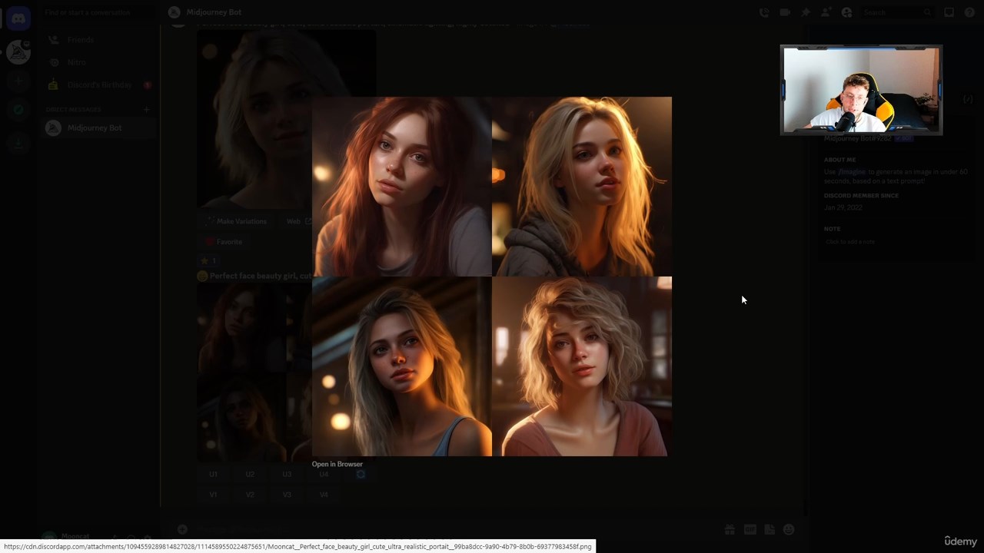The height and width of the screenshot is (553, 984).
Task: Open the GIF picker icon
Action: click(x=750, y=529)
